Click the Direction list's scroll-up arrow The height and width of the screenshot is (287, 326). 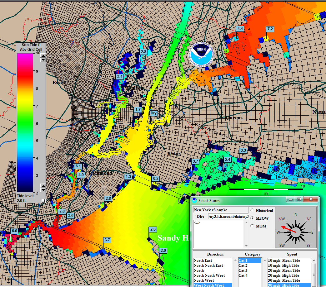(x=235, y=260)
